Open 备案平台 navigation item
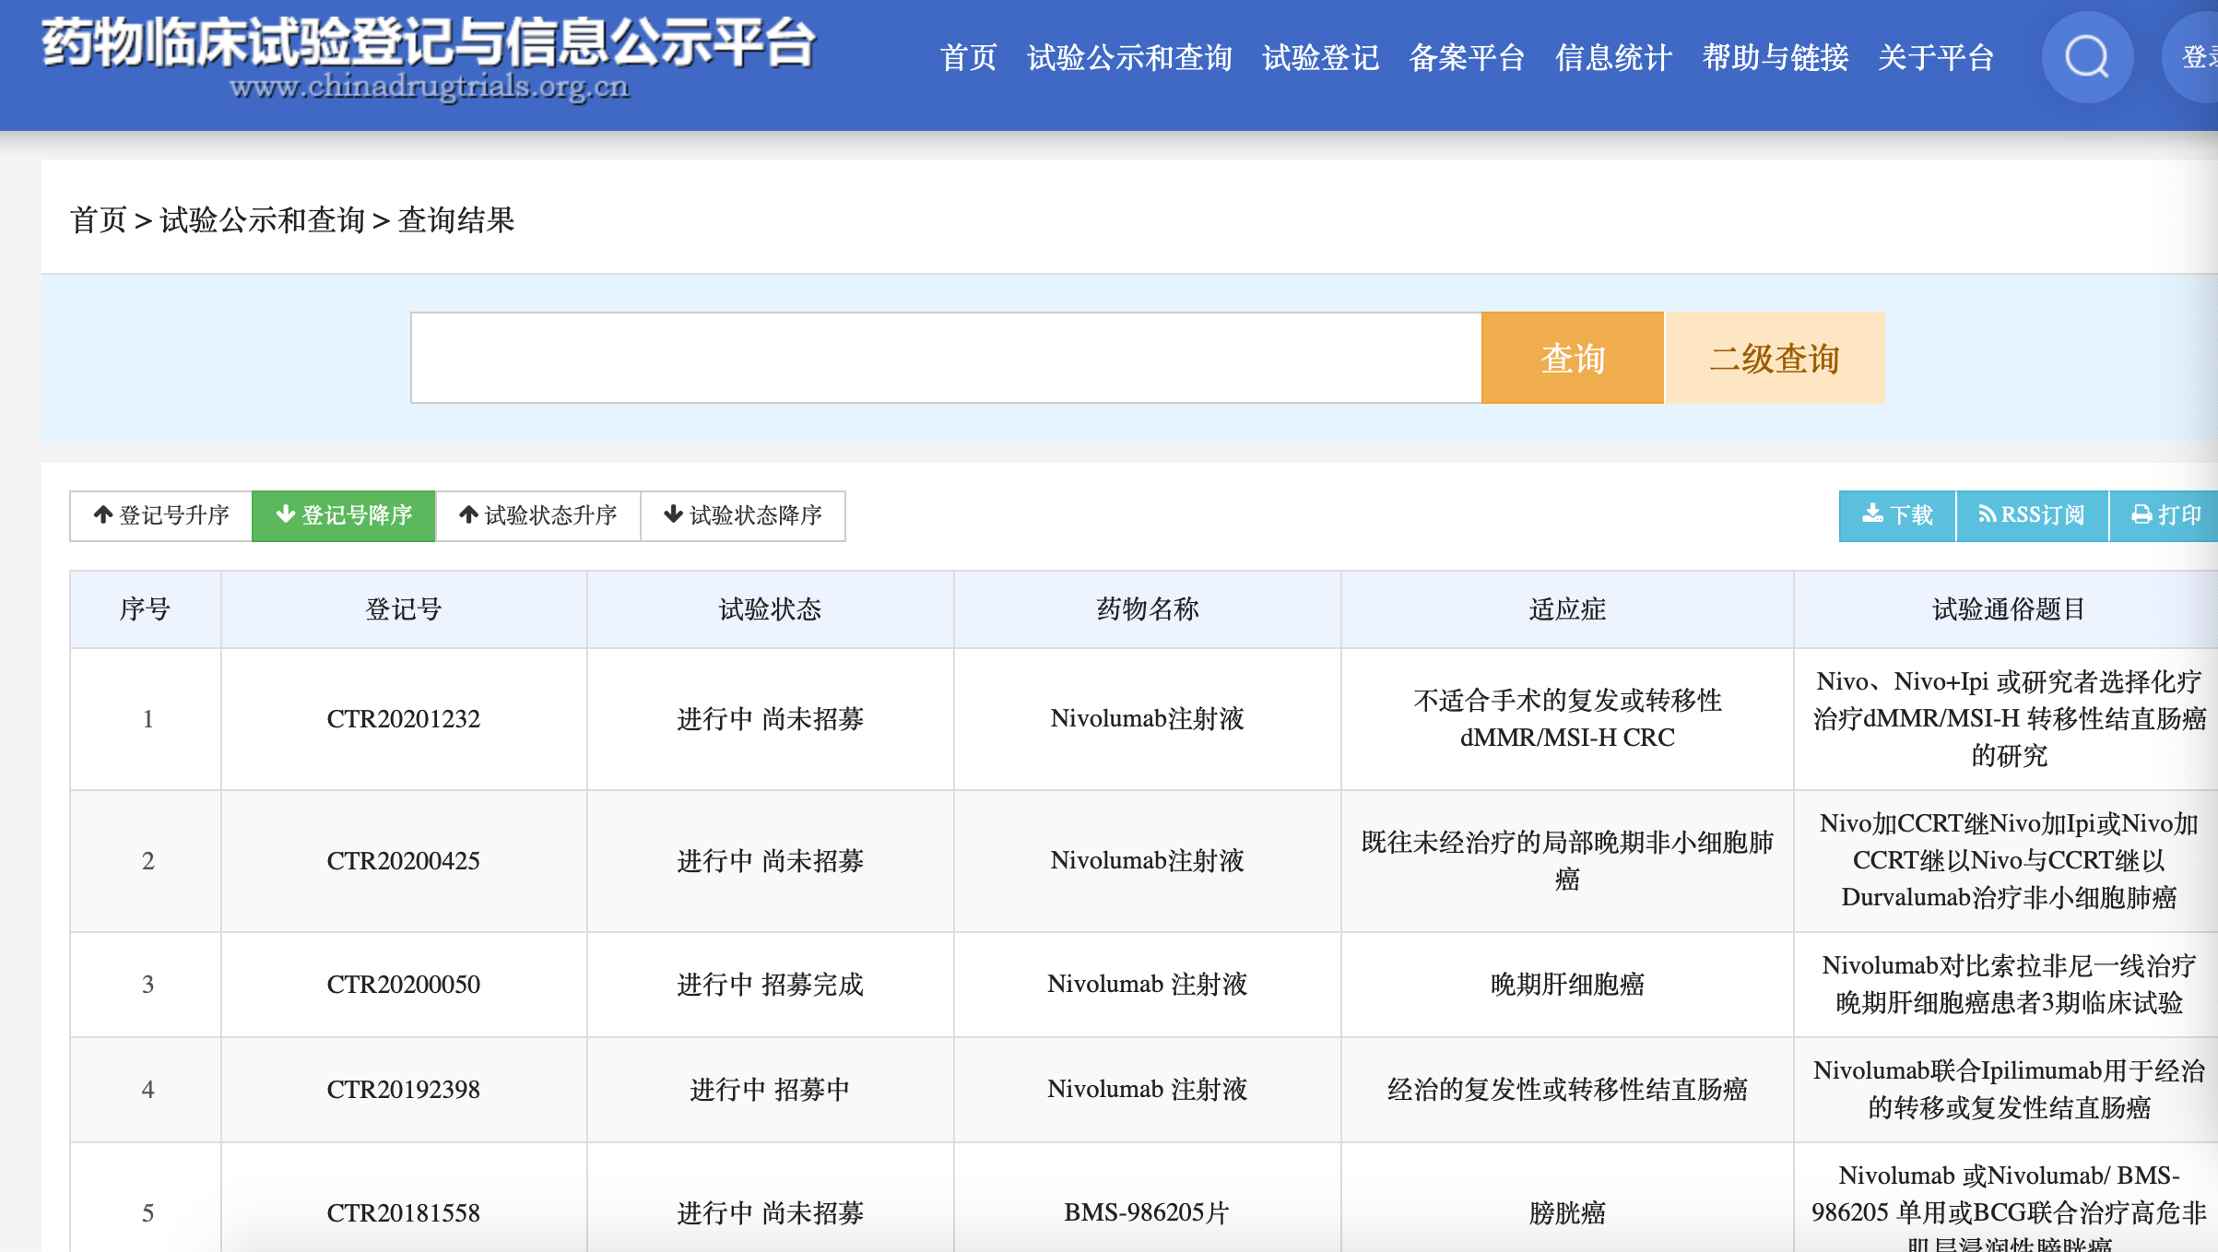 pos(1467,58)
